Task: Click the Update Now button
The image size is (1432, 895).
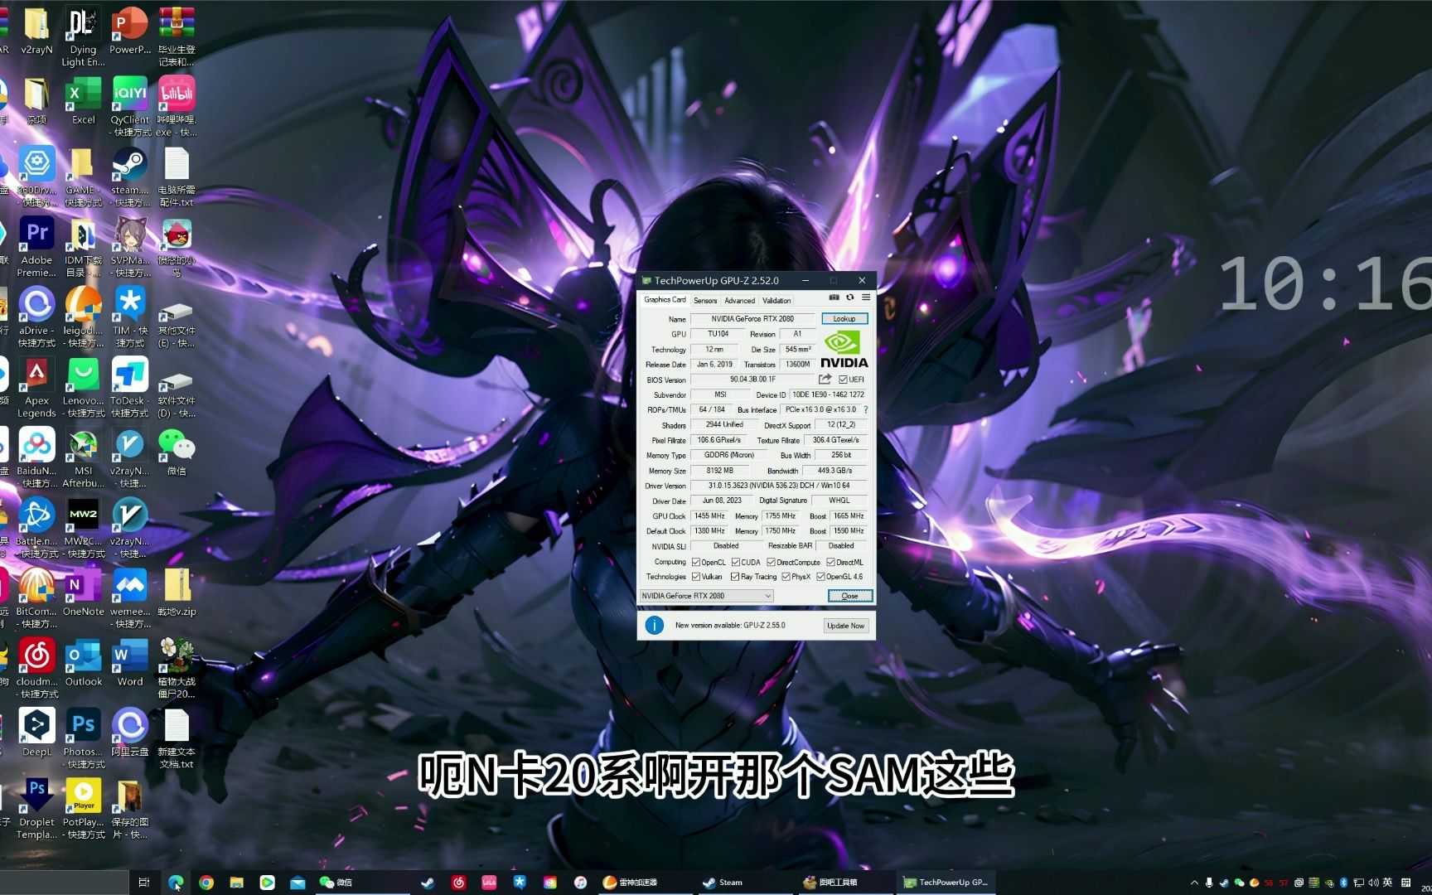Action: click(x=845, y=626)
